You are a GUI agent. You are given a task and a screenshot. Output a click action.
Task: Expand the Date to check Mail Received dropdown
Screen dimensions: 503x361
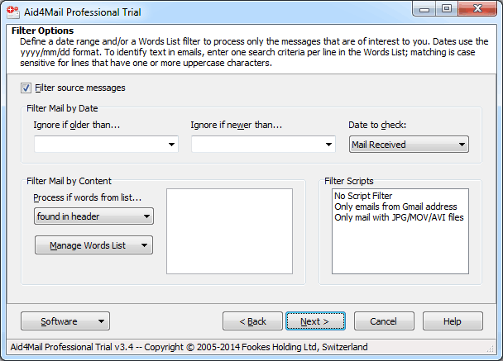409,144
